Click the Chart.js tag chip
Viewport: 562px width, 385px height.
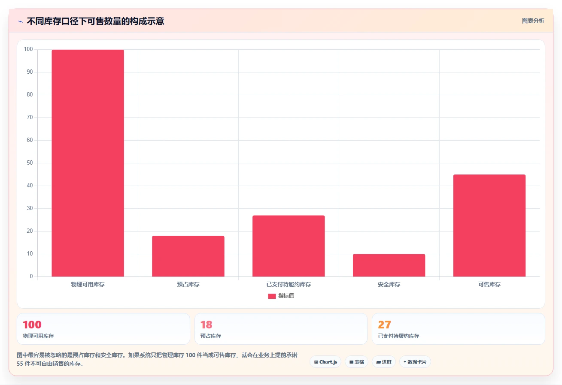[325, 362]
